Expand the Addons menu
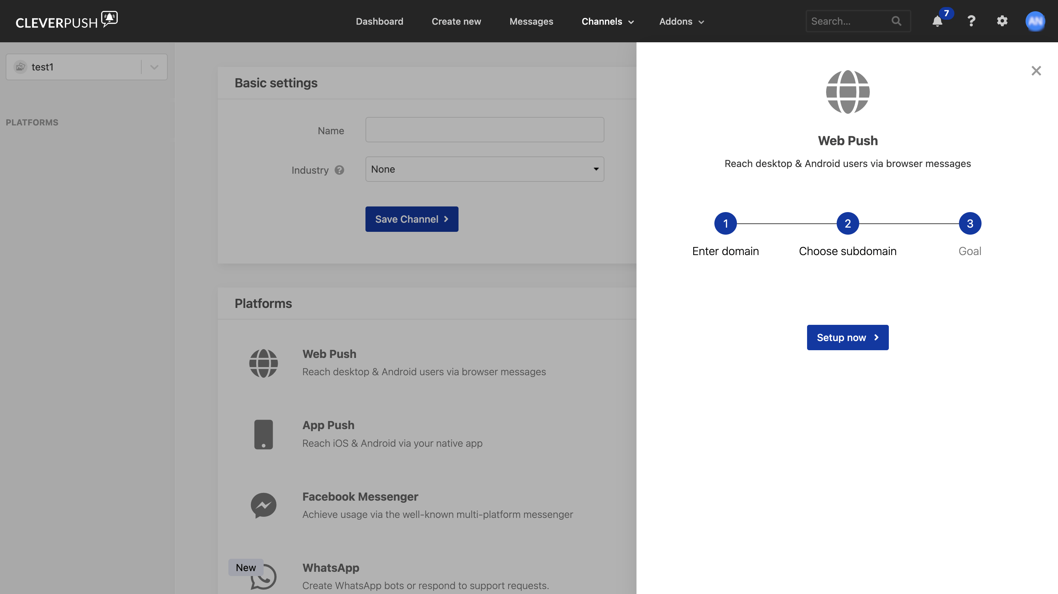 [x=682, y=21]
